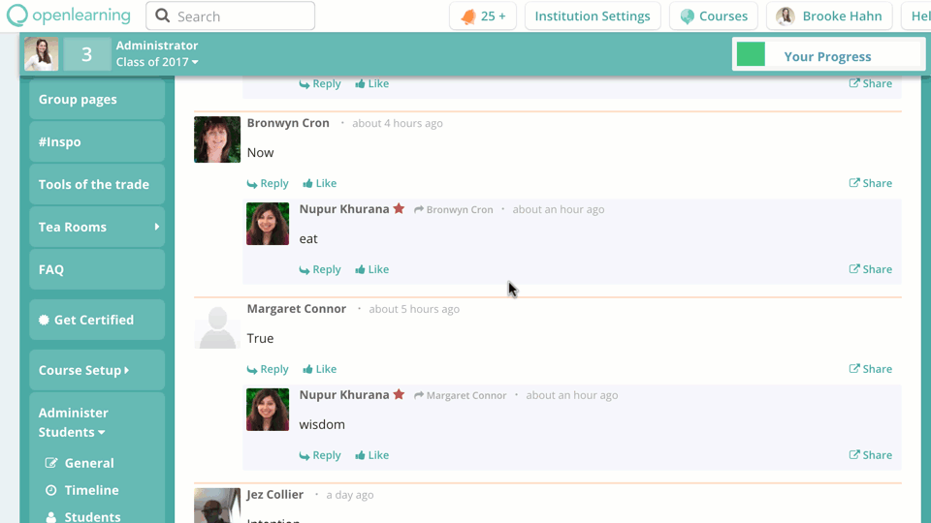Click the 'a day ago' timestamp

point(350,495)
